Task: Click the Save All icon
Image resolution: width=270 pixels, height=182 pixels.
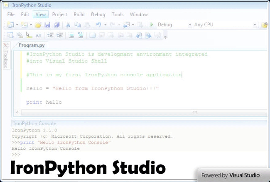Action: [56, 25]
